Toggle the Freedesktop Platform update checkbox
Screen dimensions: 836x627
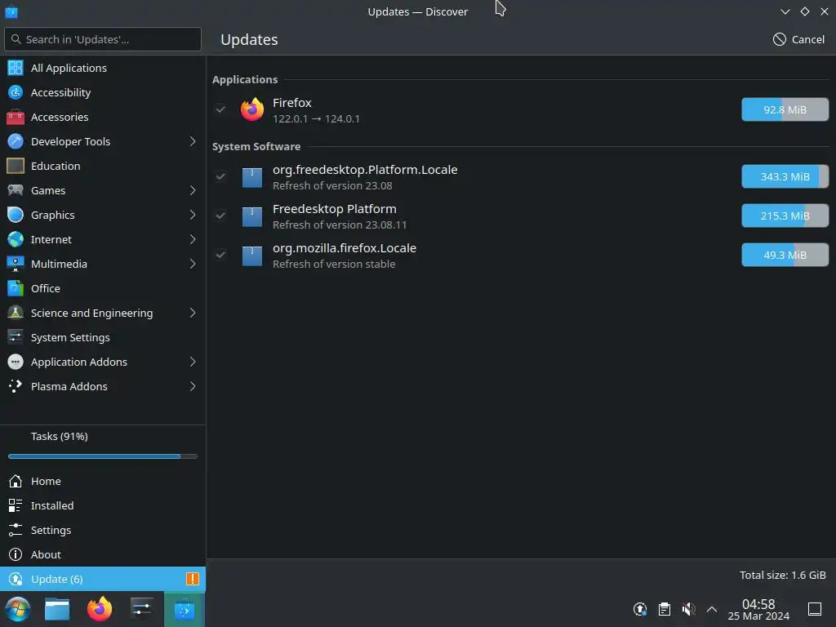[x=220, y=216]
